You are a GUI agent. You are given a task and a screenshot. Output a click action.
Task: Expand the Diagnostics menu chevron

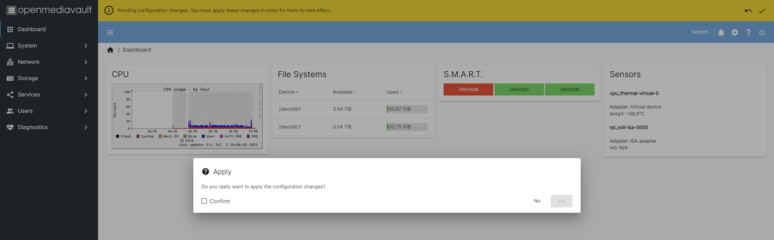pos(86,127)
